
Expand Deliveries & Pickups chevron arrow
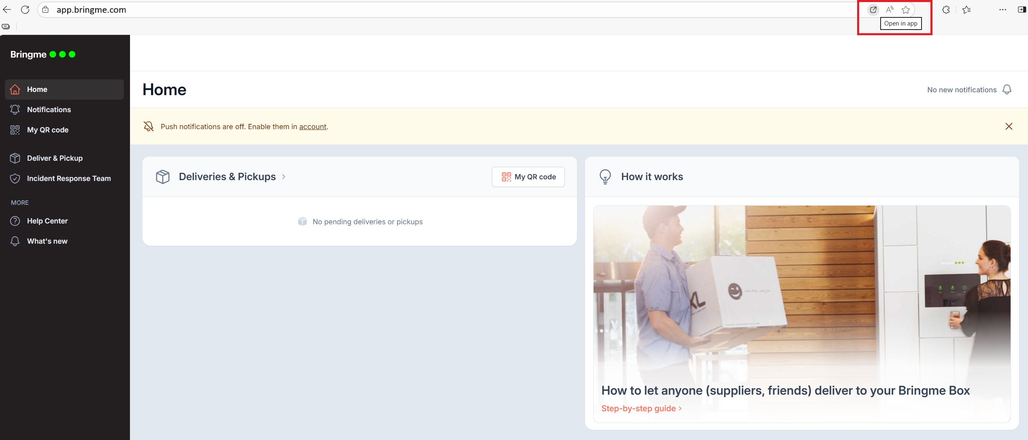point(284,177)
